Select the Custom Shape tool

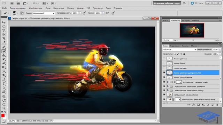4,92
